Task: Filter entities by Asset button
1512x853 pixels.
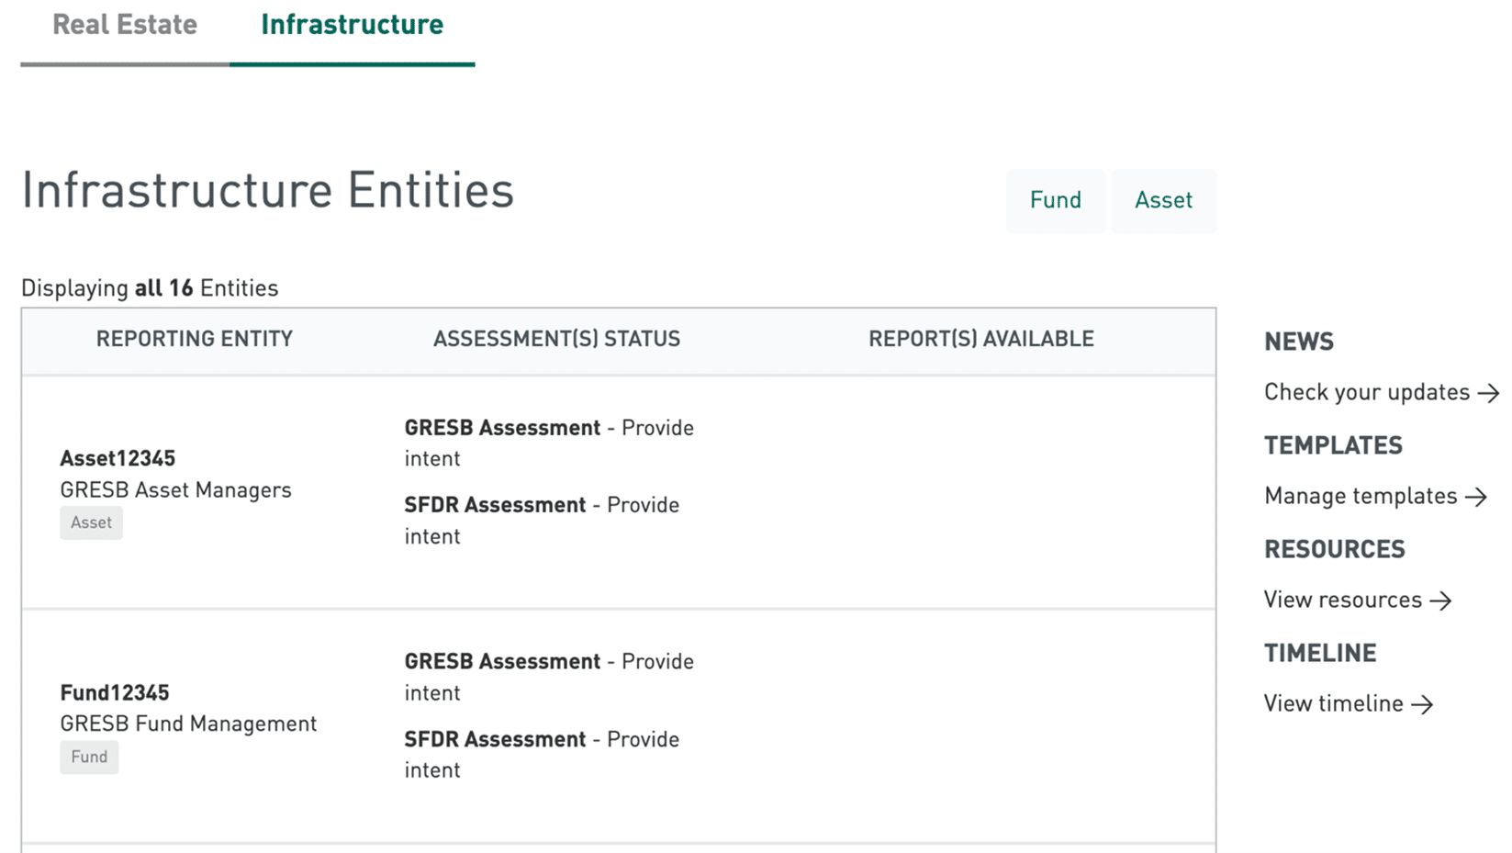Action: pyautogui.click(x=1163, y=200)
